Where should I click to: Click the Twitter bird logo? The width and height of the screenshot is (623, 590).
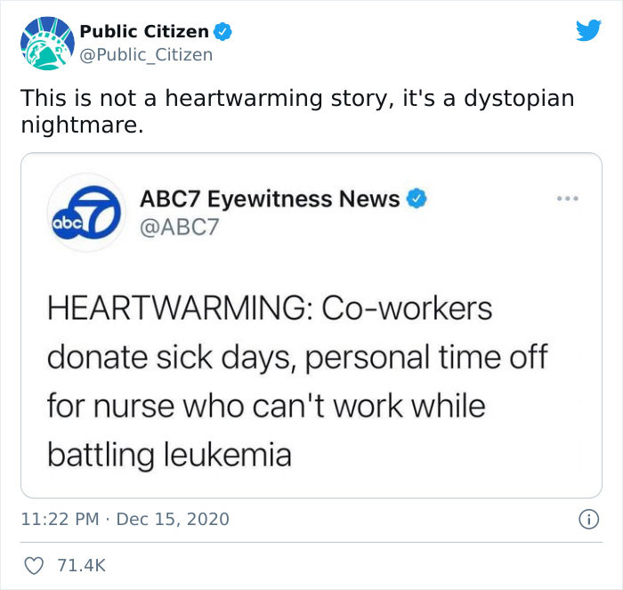[588, 29]
